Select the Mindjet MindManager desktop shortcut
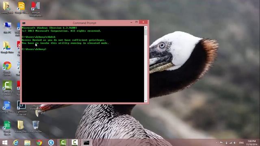 (x=35, y=9)
